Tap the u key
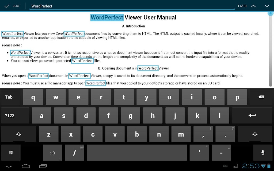 click(169, 97)
